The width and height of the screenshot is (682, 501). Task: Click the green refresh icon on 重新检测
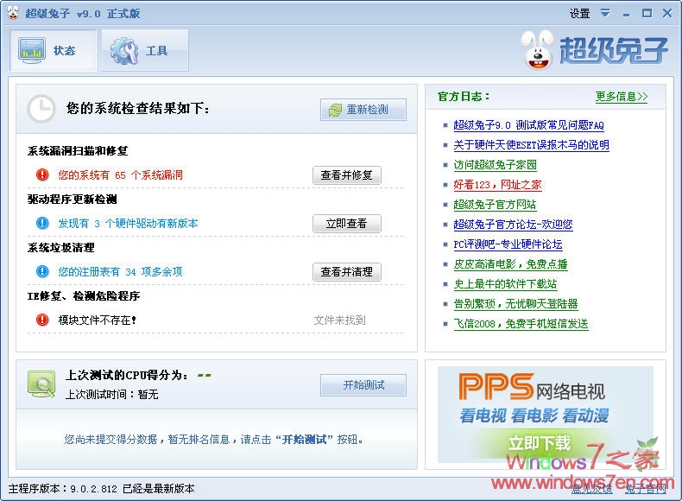coord(335,110)
